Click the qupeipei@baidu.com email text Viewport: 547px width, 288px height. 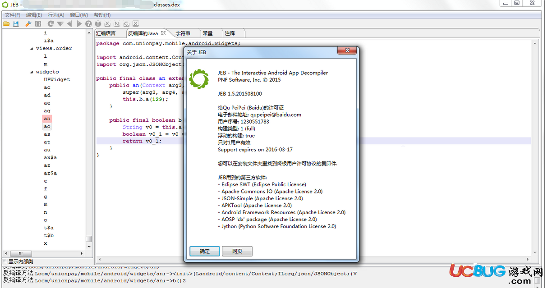coord(276,115)
